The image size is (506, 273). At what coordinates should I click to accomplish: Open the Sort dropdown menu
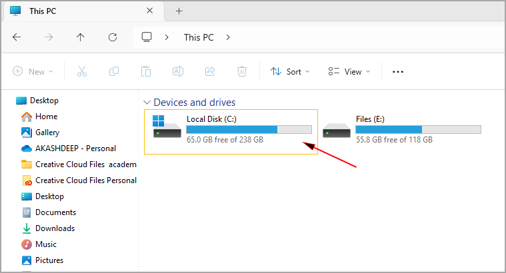tap(290, 71)
